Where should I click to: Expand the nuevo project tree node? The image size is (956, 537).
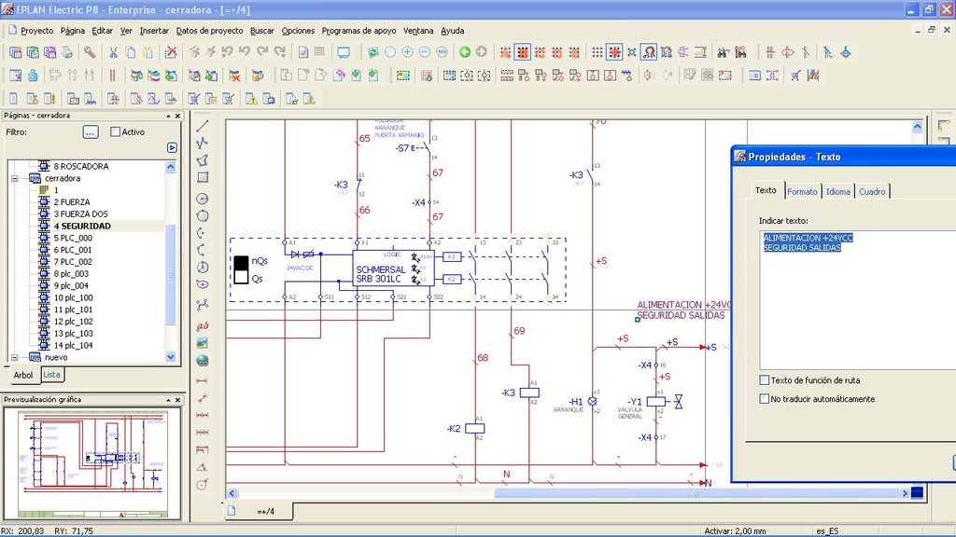pyautogui.click(x=14, y=357)
